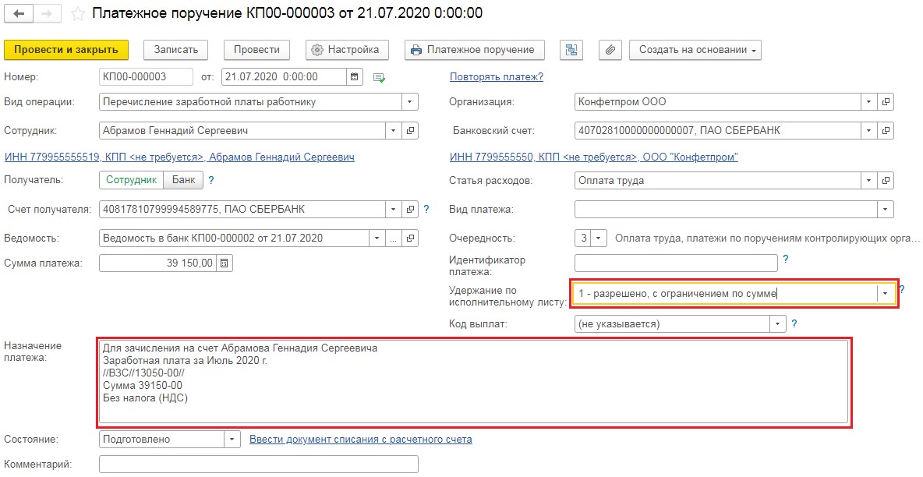Click Провести button
The height and width of the screenshot is (477, 923).
(x=256, y=50)
